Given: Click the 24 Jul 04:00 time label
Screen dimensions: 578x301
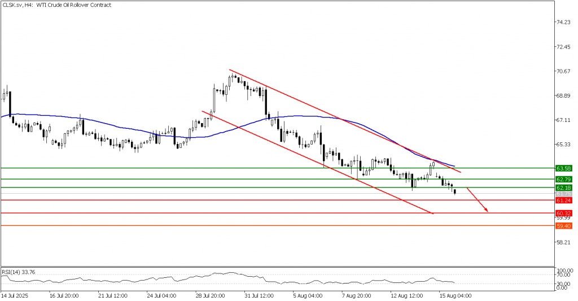Looking at the screenshot, I should (x=161, y=296).
